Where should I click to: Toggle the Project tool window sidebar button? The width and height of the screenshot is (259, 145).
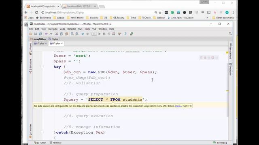point(30,49)
